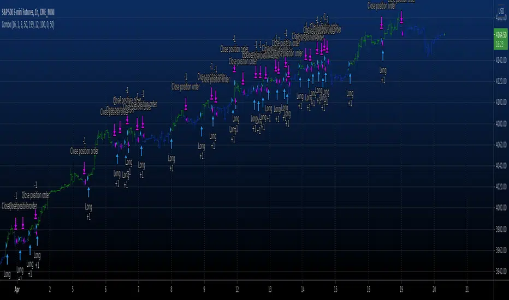Viewport: 509px width, 300px height.
Task: Click the 19 date label on time axis
Action: click(x=401, y=290)
